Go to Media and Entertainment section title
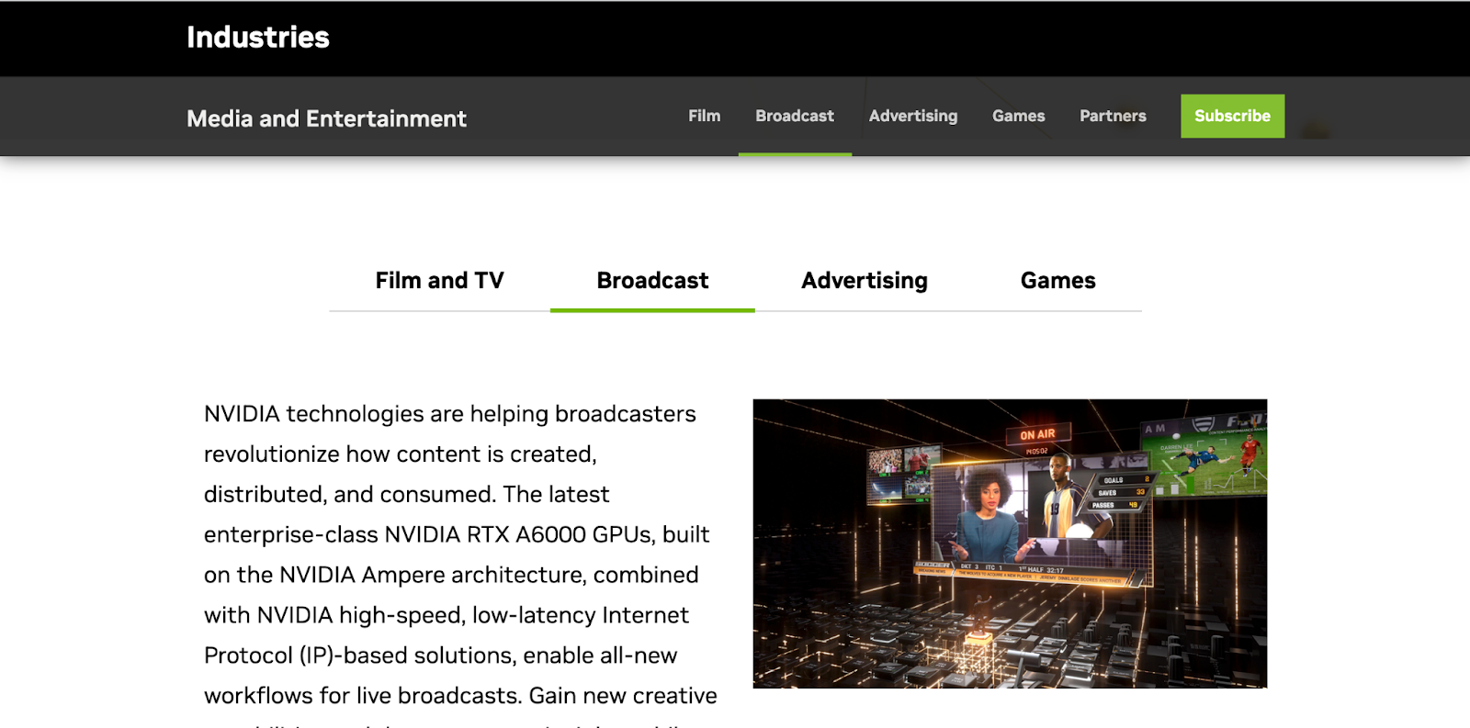Viewport: 1470px width, 728px height. click(326, 118)
